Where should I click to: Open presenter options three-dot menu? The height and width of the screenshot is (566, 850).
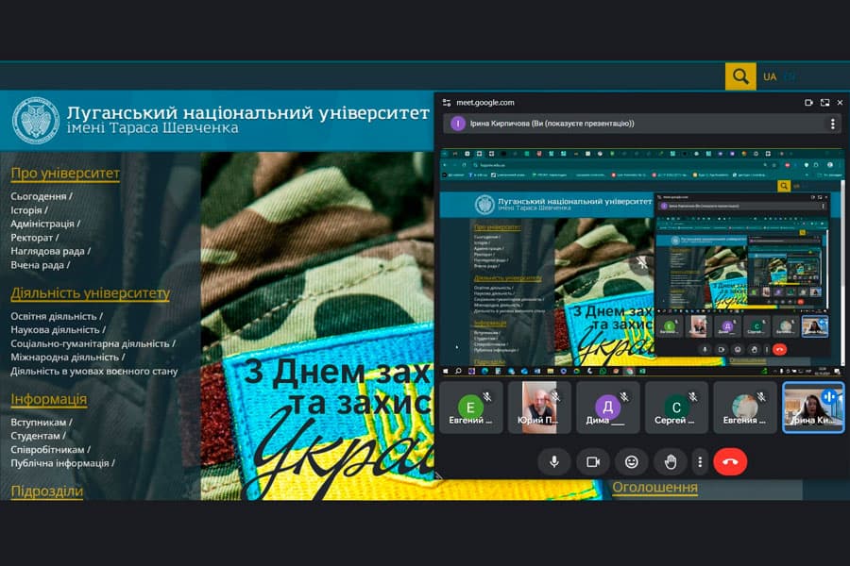tap(832, 124)
